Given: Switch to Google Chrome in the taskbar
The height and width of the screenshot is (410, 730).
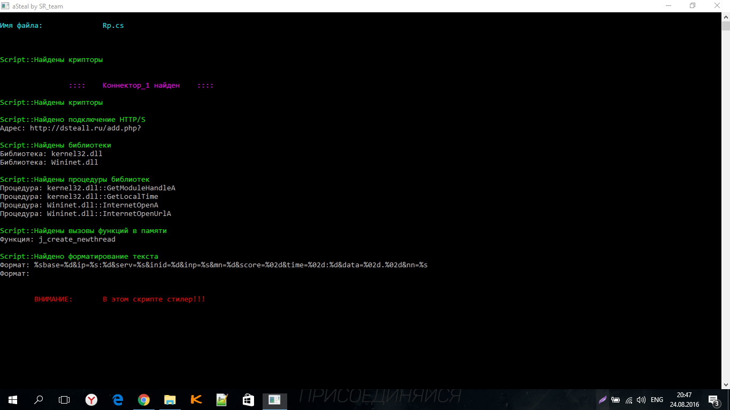Looking at the screenshot, I should (143, 399).
